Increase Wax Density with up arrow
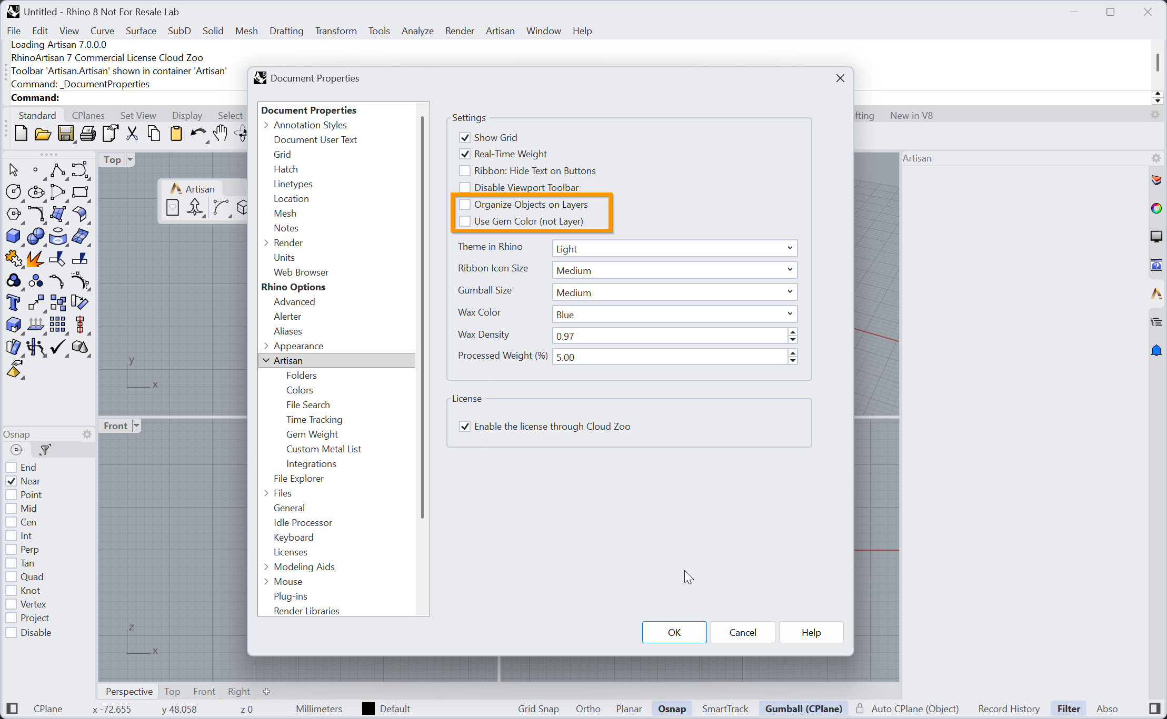 (793, 331)
